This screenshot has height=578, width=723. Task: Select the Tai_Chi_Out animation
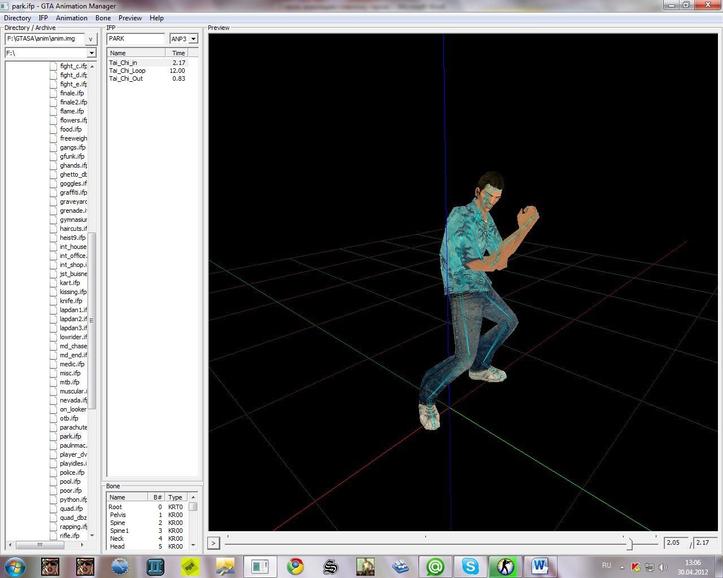[147, 78]
